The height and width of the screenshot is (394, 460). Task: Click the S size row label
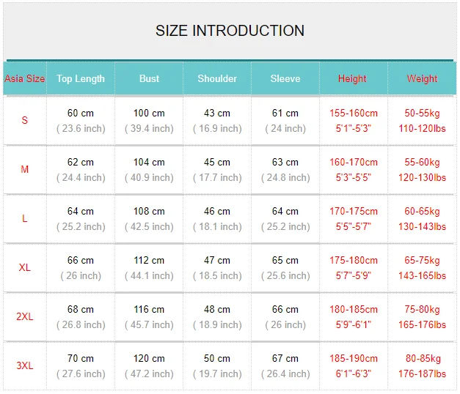click(25, 120)
